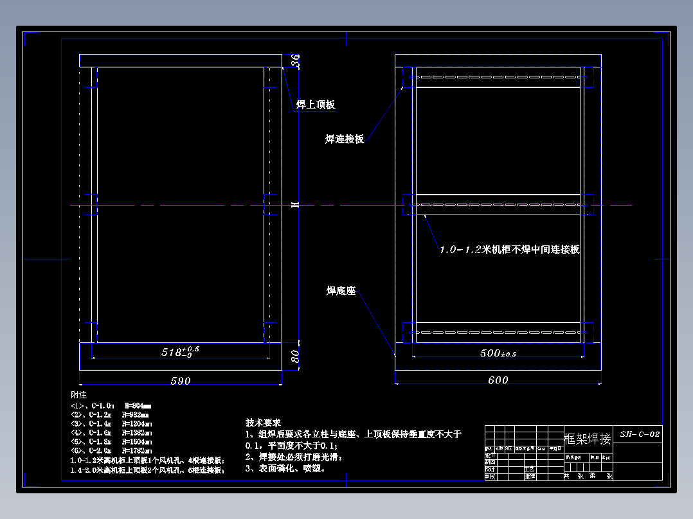
Task: Click the 600 dimension below right view
Action: pyautogui.click(x=499, y=380)
